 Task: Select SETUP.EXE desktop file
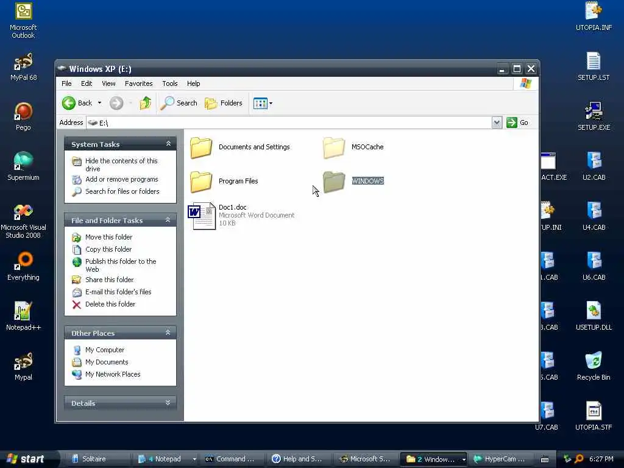tap(594, 116)
